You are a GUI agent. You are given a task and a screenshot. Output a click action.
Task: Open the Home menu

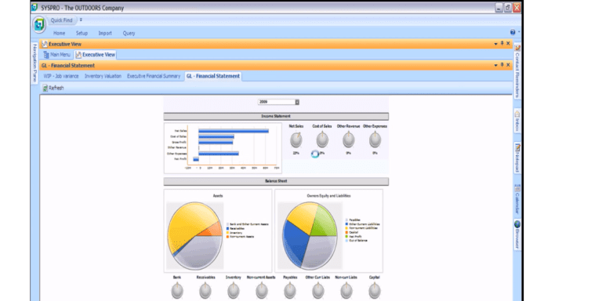(x=59, y=34)
